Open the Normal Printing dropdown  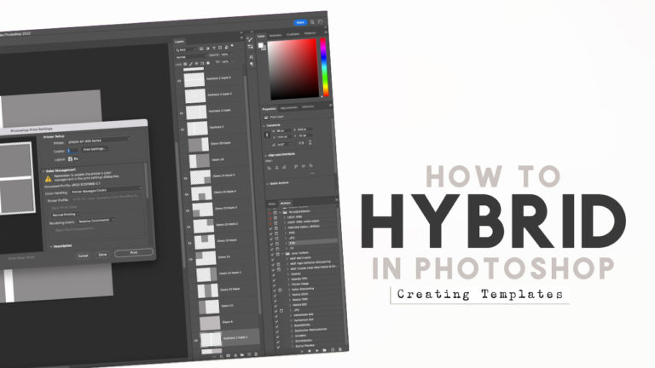(65, 214)
